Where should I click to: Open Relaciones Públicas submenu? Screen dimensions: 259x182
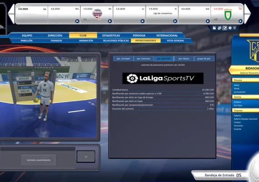(x=116, y=40)
